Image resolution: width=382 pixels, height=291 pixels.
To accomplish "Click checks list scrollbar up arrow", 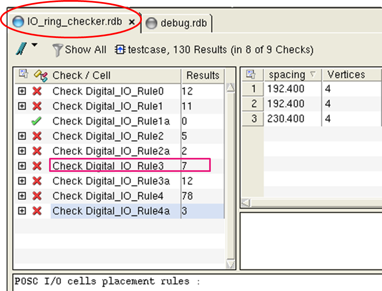I will pos(231,88).
